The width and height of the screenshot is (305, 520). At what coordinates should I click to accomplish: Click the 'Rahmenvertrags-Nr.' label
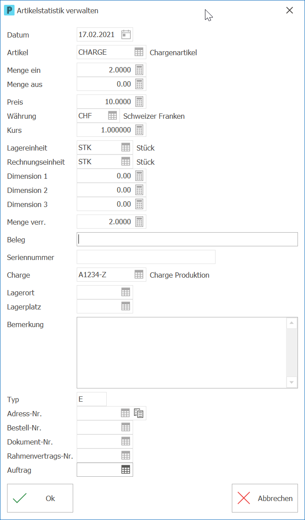coord(40,456)
